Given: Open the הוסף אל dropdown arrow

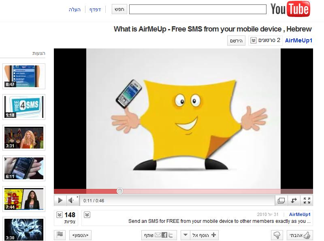Looking at the screenshot, I should click(x=185, y=235).
